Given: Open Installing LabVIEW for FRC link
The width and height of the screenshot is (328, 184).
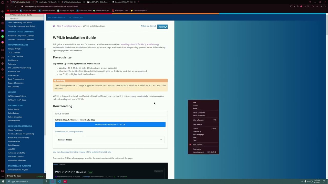Looking at the screenshot, I should [140, 44].
